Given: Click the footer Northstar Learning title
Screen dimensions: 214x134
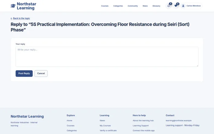Looking at the screenshot, I should tap(27, 116).
